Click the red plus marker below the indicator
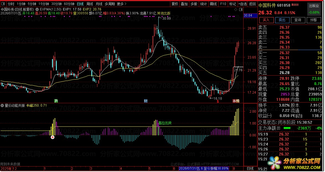Viewport: 325px width, 172px height. click(x=53, y=137)
